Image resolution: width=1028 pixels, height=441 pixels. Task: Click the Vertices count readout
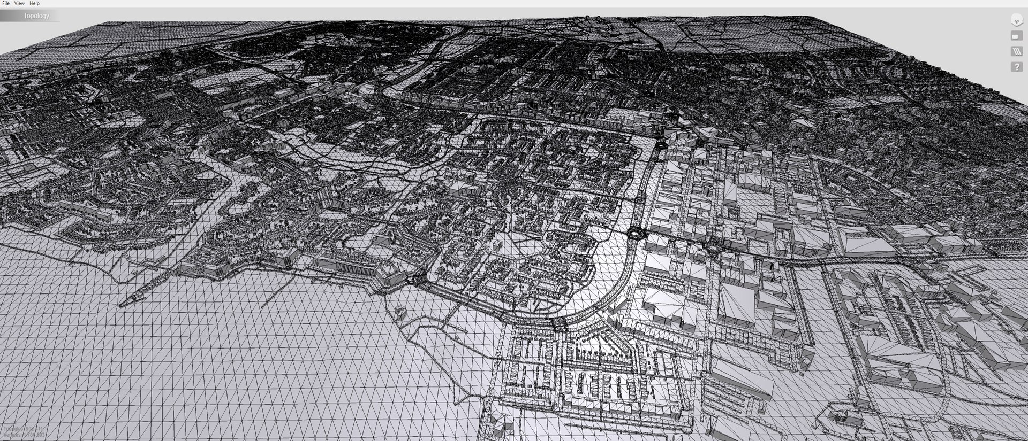tap(24, 435)
